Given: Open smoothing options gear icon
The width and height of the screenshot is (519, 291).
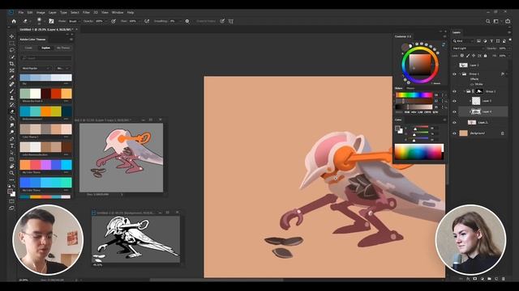Looking at the screenshot, I should pyautogui.click(x=187, y=21).
